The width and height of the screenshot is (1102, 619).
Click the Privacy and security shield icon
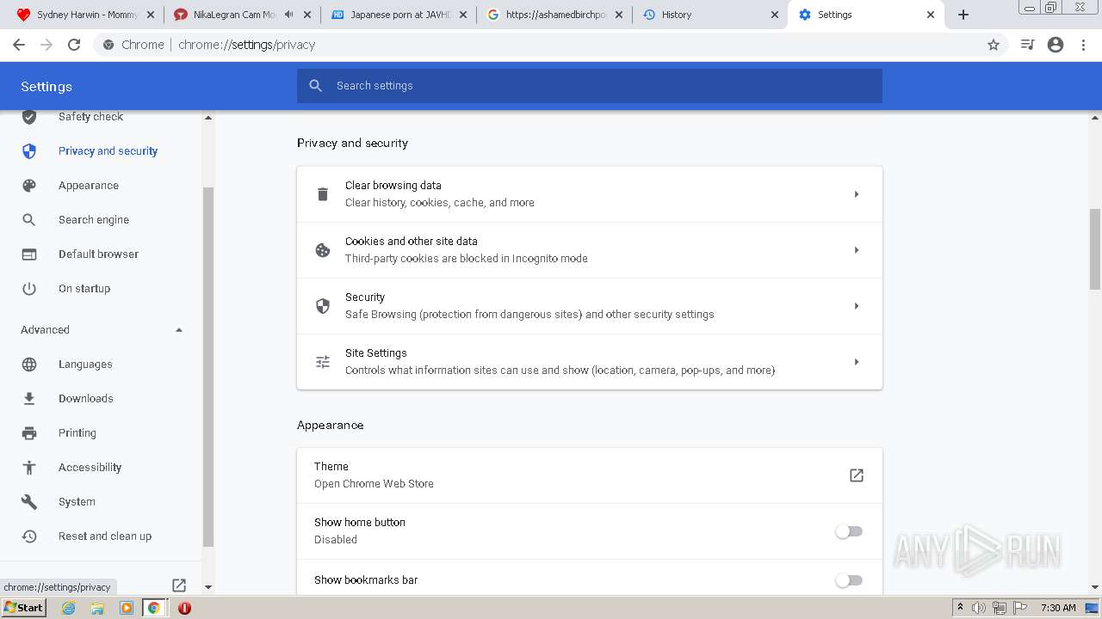point(29,151)
